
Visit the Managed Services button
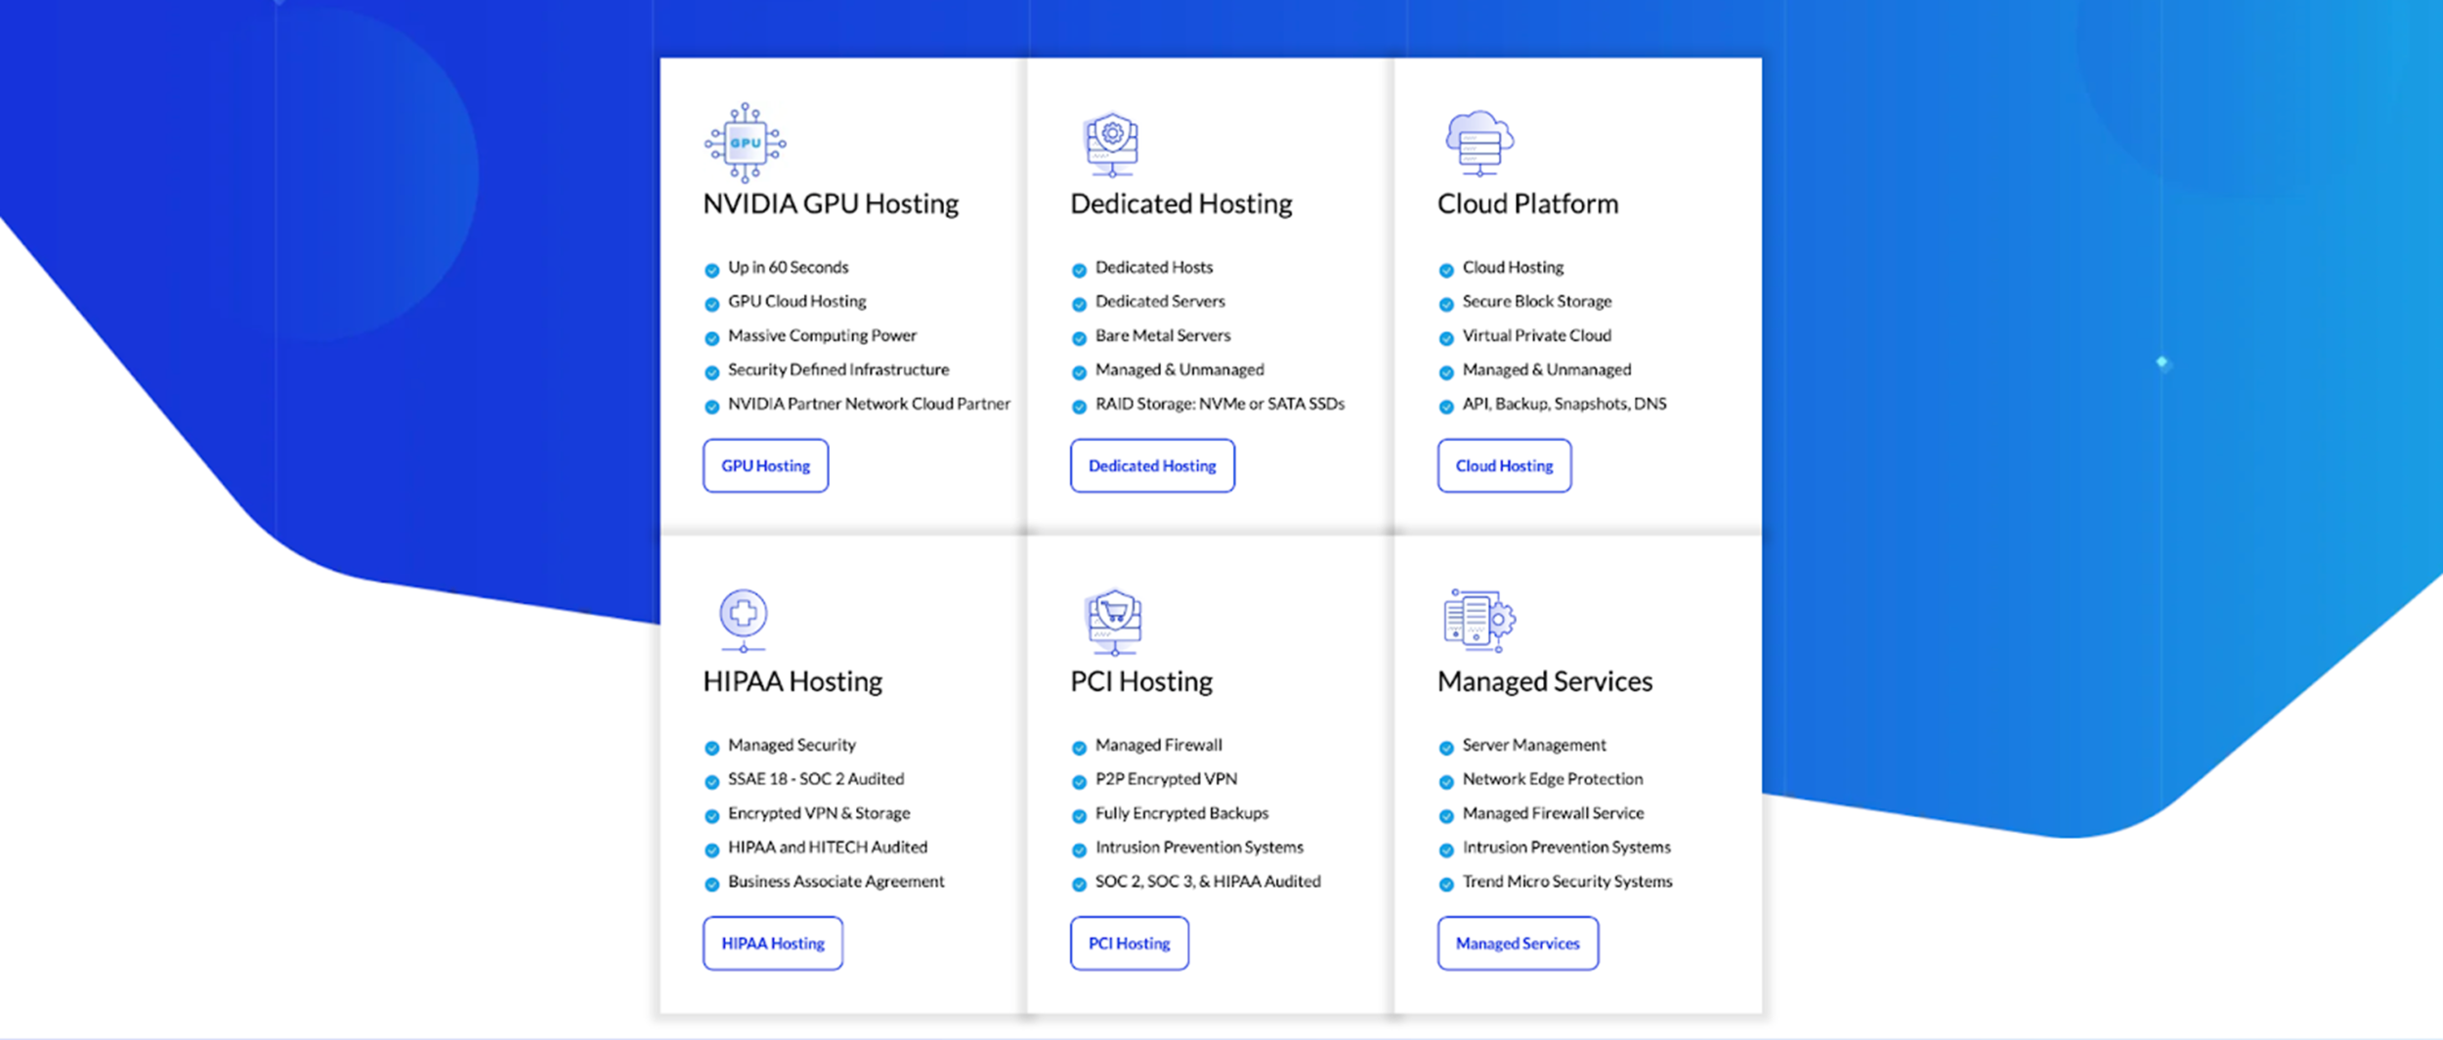[x=1518, y=943]
